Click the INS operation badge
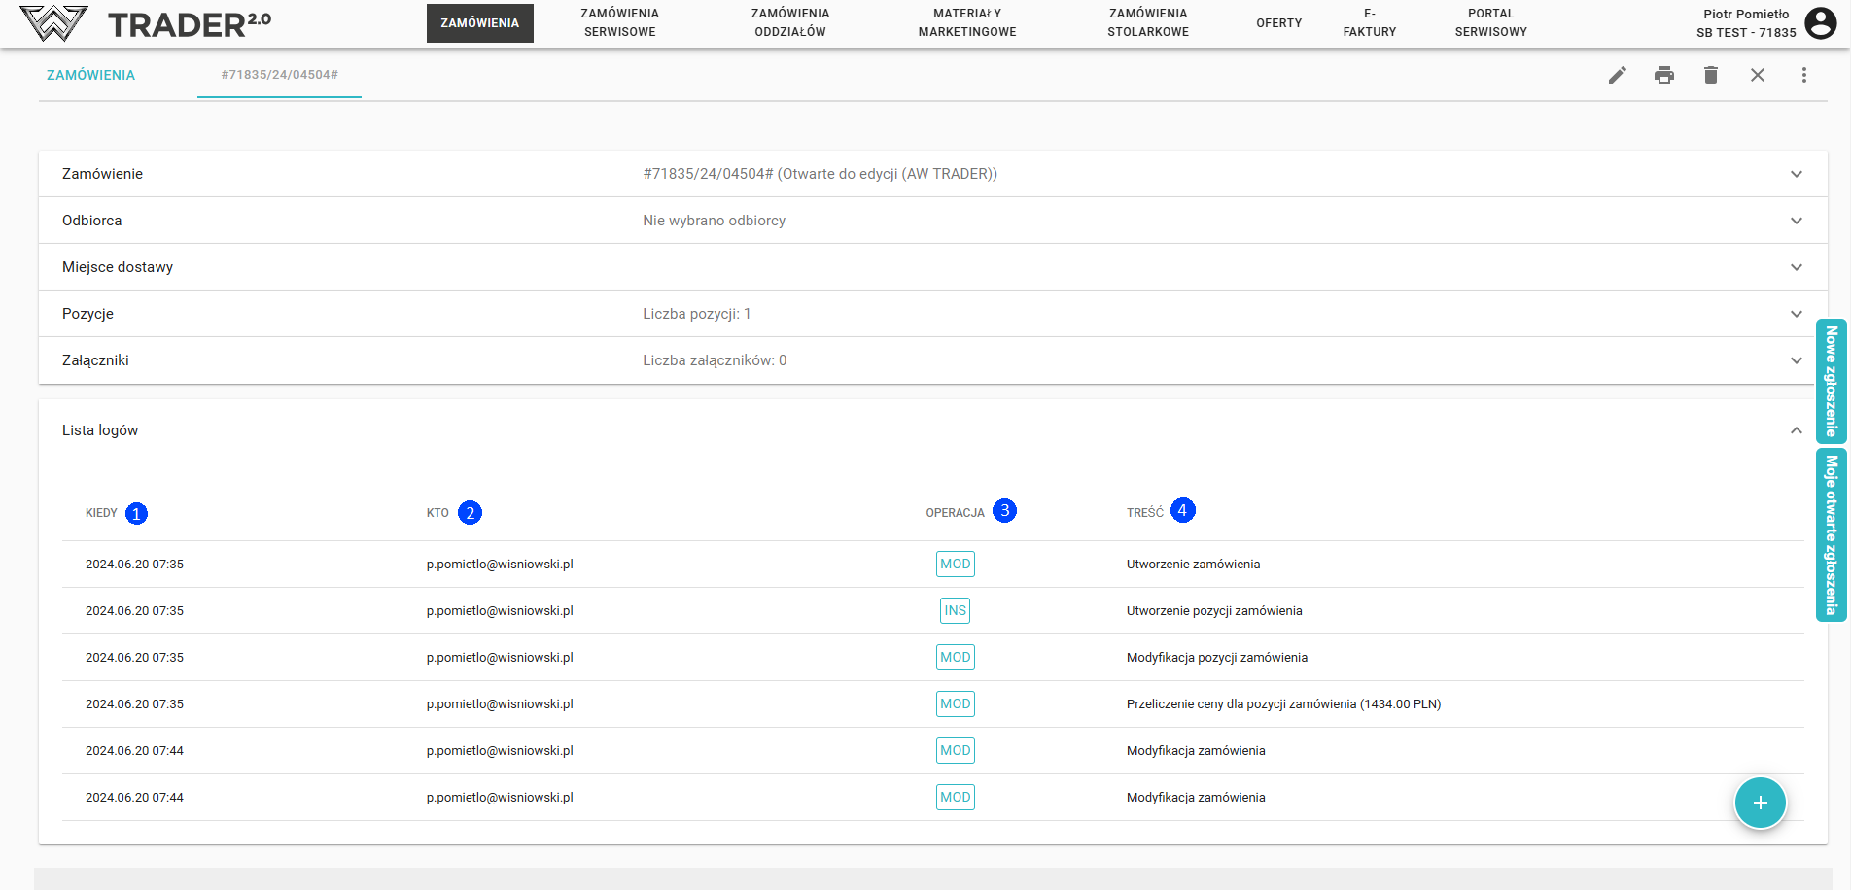Viewport: 1851px width, 890px height. 955,610
